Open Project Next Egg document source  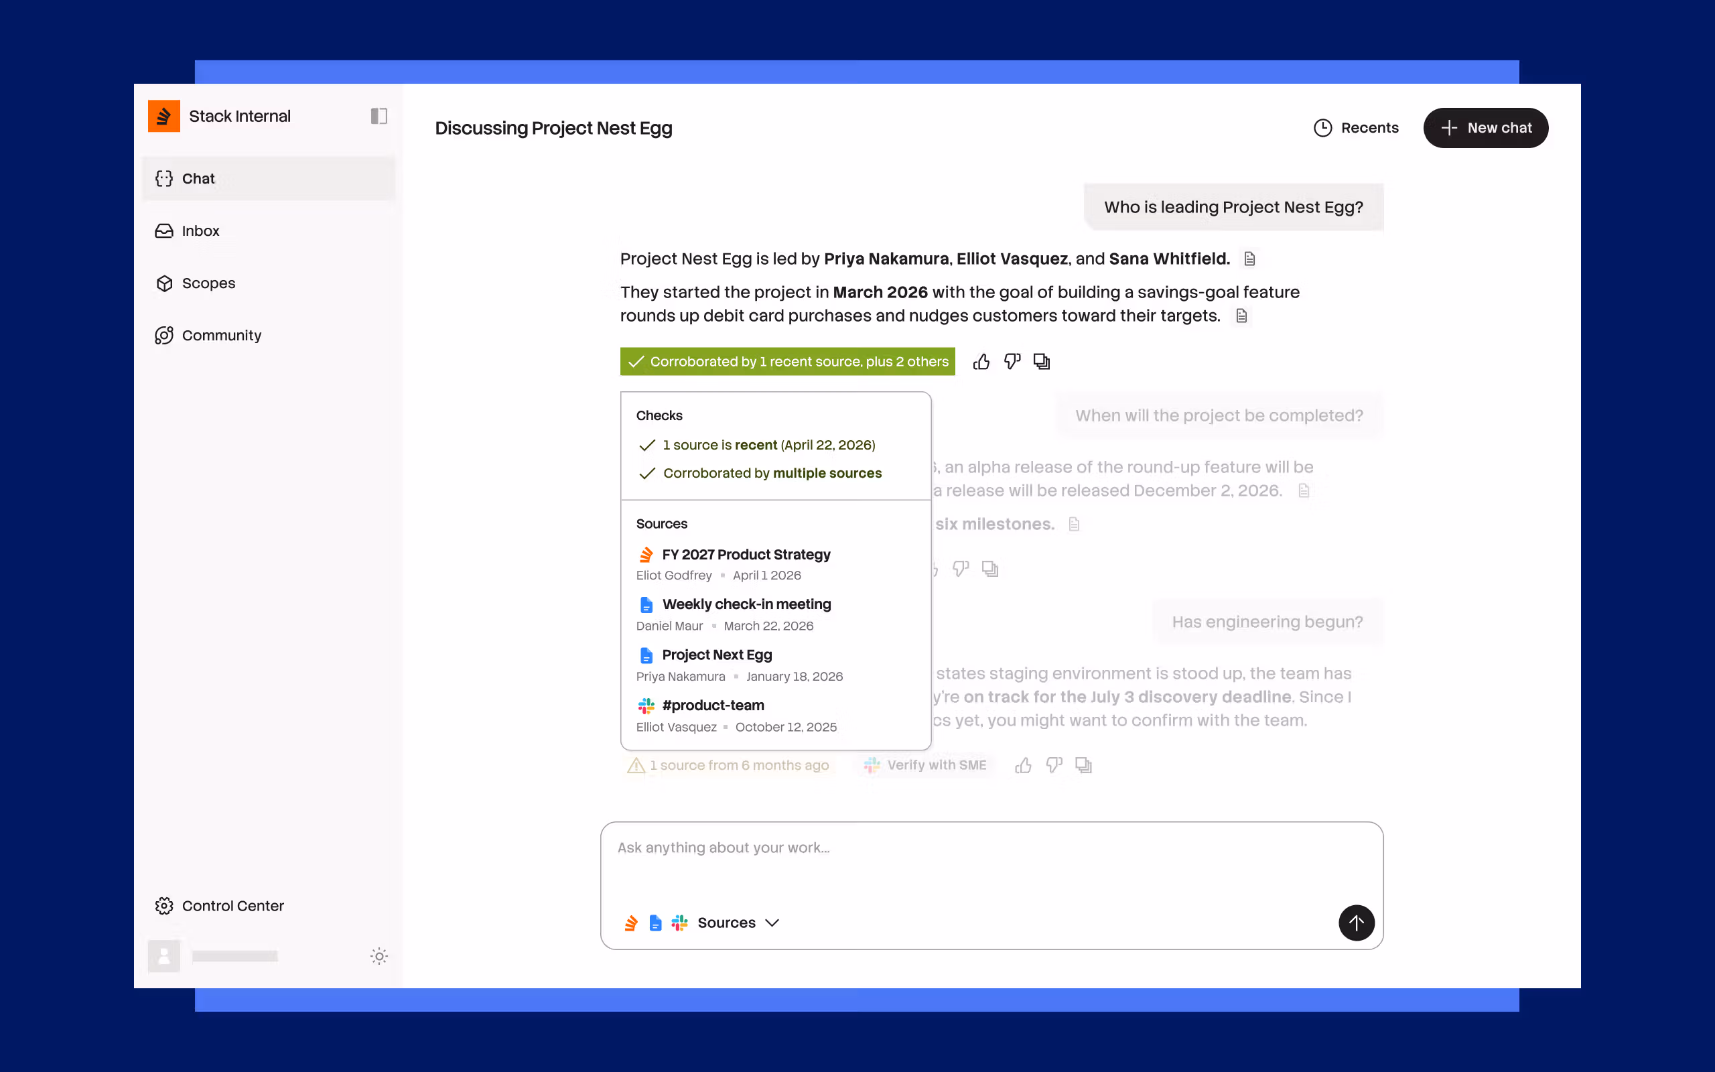coord(717,655)
